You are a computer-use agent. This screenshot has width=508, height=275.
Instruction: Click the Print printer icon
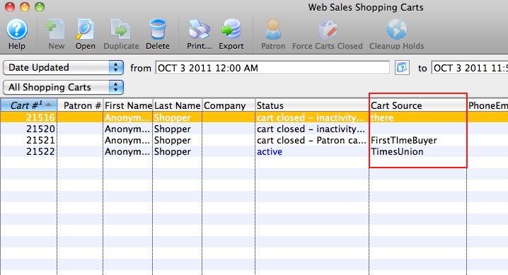[x=200, y=29]
